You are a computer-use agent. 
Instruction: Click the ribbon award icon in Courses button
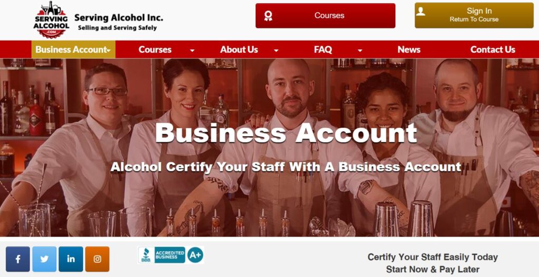268,16
